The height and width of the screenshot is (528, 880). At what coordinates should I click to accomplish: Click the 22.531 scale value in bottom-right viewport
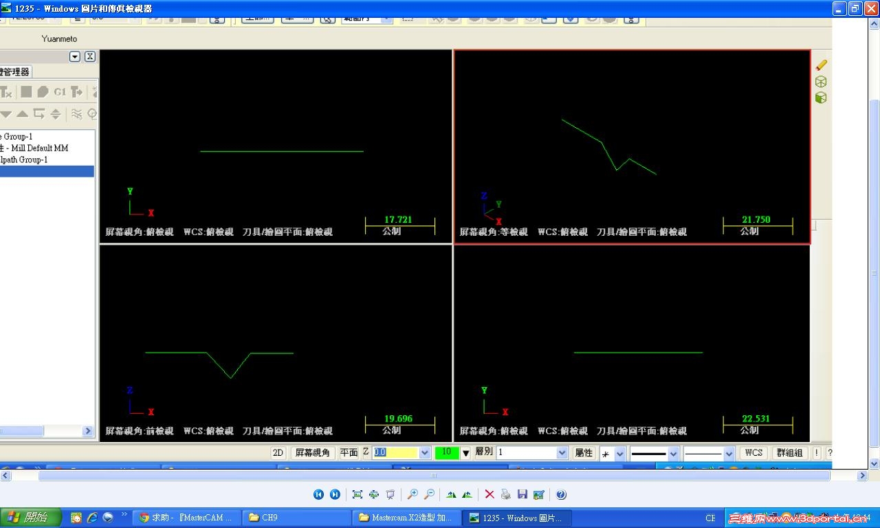(756, 418)
